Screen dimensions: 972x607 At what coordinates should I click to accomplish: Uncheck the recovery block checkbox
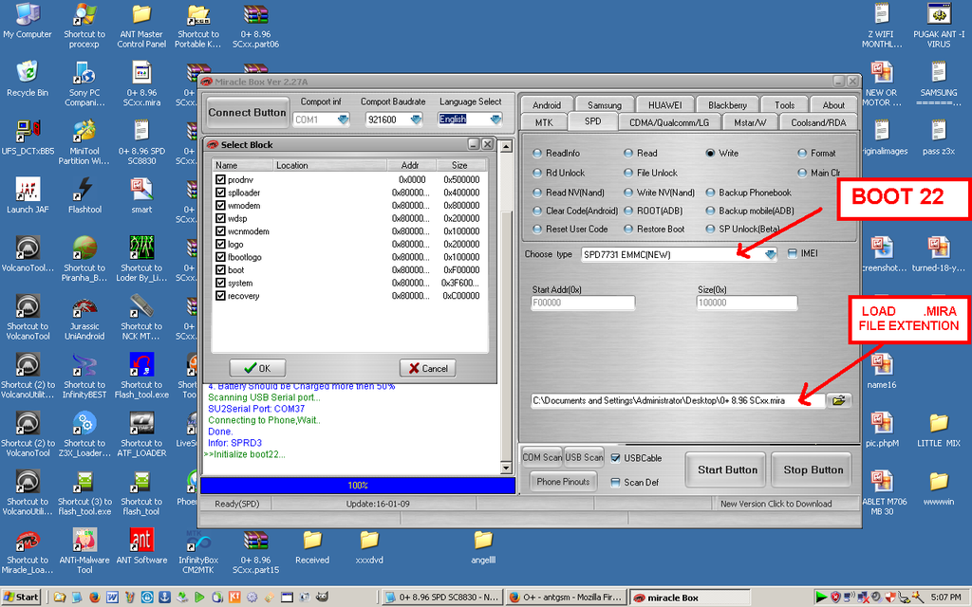[220, 296]
